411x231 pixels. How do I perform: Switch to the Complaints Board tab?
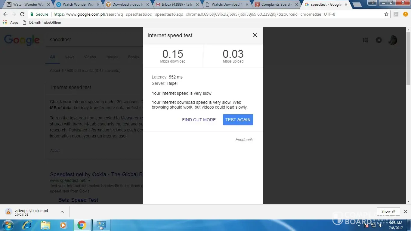point(275,5)
